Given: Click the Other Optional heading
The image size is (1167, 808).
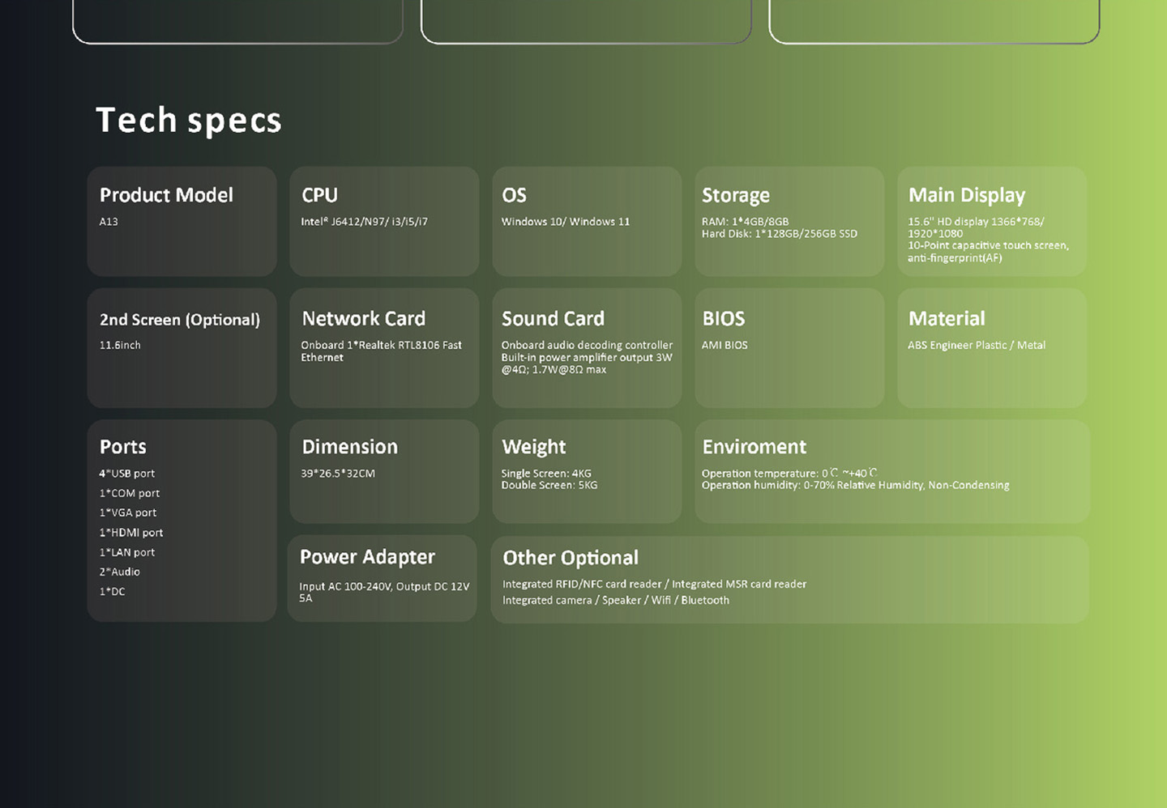Looking at the screenshot, I should (x=571, y=558).
